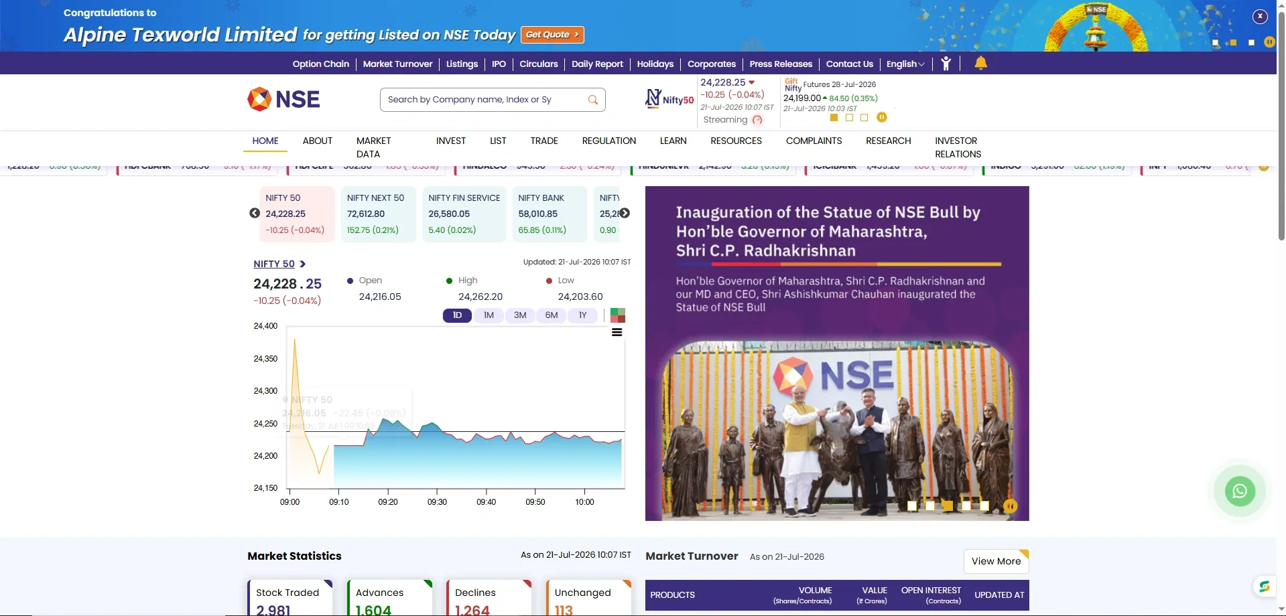Screen dimensions: 1286x616
Task: Select third Gift Nifty carousel dot
Action: pyautogui.click(x=864, y=117)
